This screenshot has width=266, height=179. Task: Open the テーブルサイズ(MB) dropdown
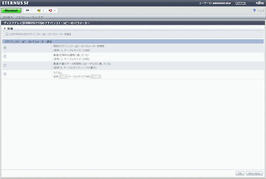tap(96, 77)
